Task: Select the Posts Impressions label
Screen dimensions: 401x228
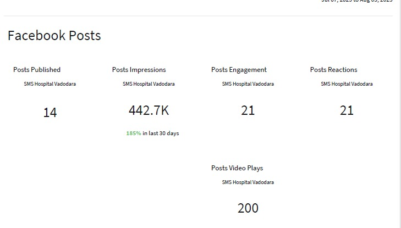Action: 139,70
